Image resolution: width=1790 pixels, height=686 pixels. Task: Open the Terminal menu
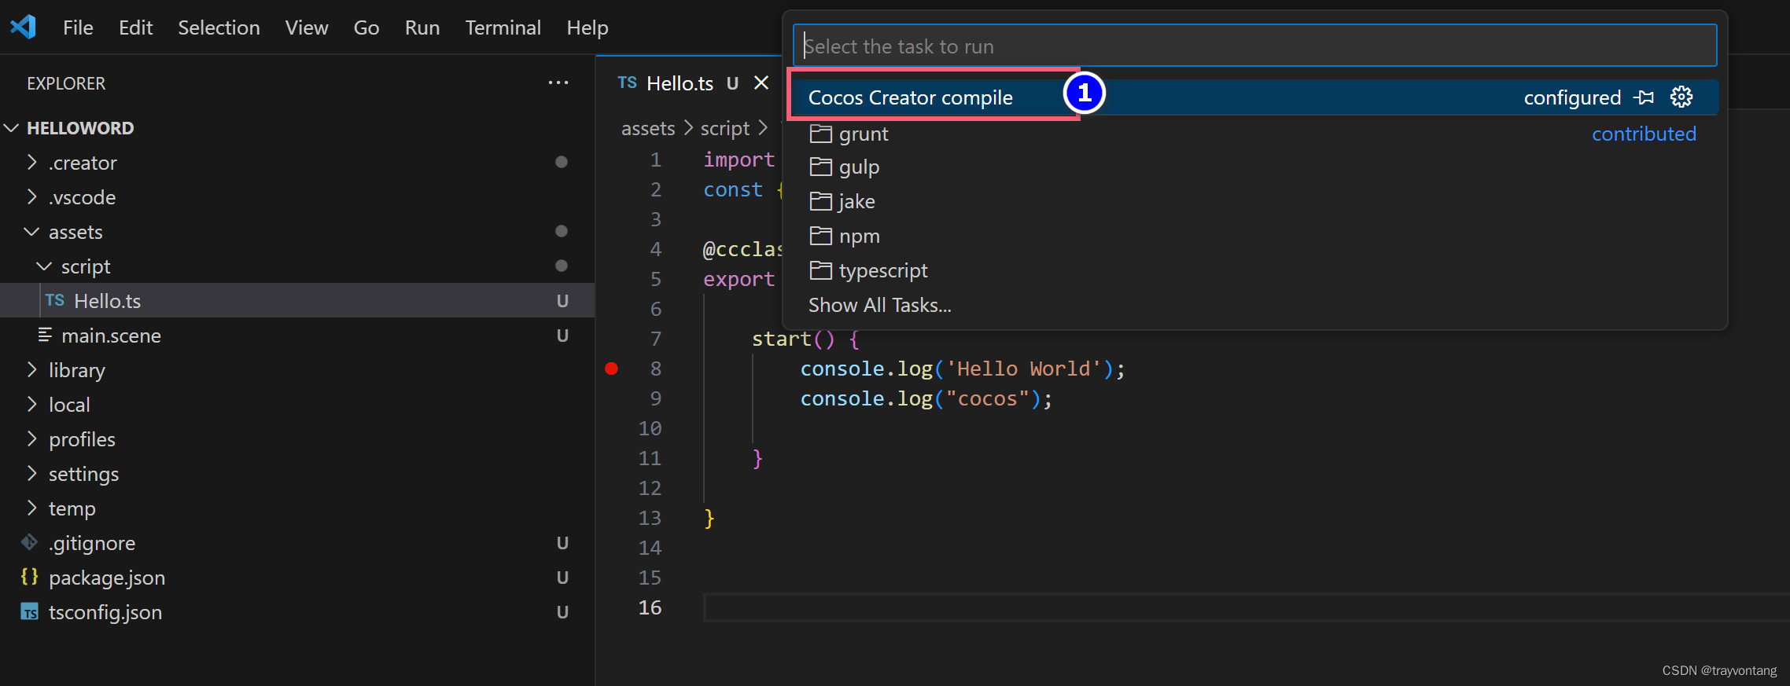[503, 28]
